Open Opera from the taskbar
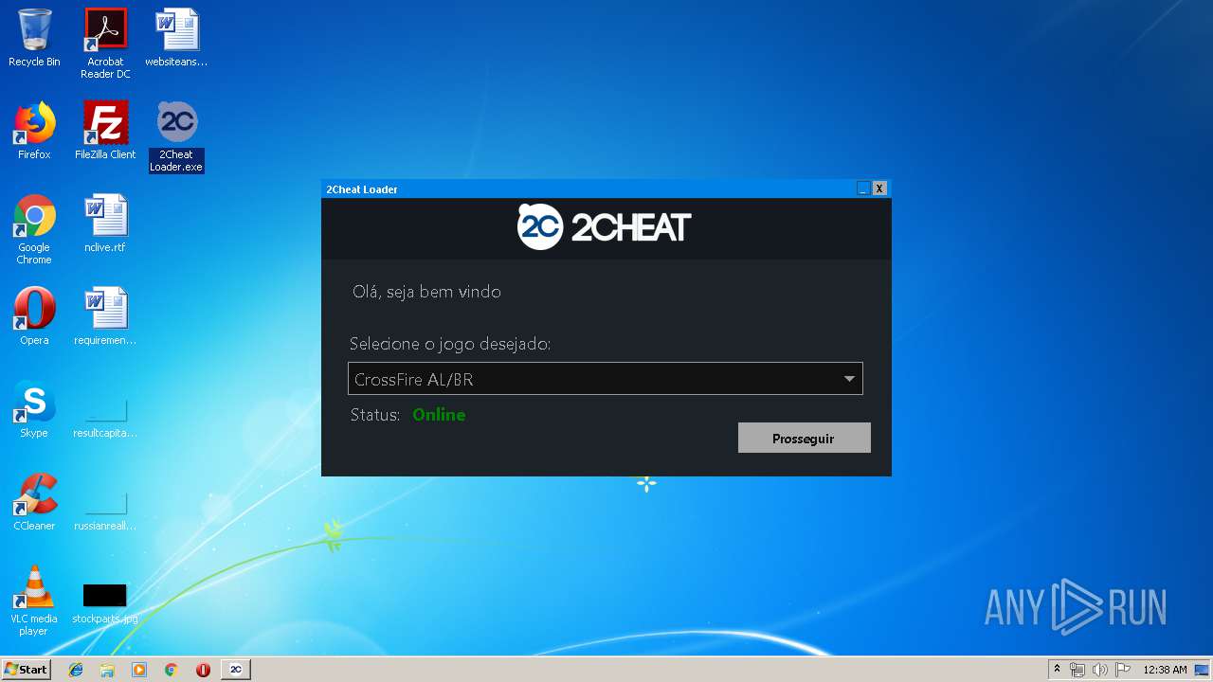 pos(203,670)
